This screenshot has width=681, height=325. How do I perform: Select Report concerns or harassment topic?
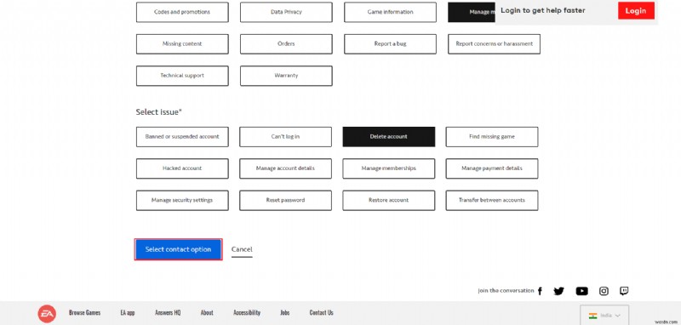(x=495, y=44)
